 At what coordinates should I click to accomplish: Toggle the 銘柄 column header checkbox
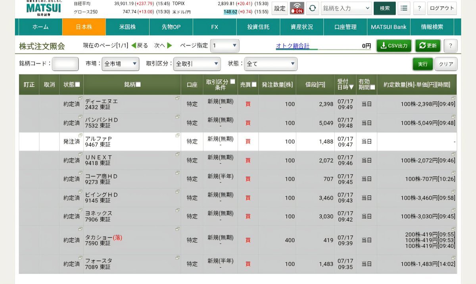(x=138, y=84)
